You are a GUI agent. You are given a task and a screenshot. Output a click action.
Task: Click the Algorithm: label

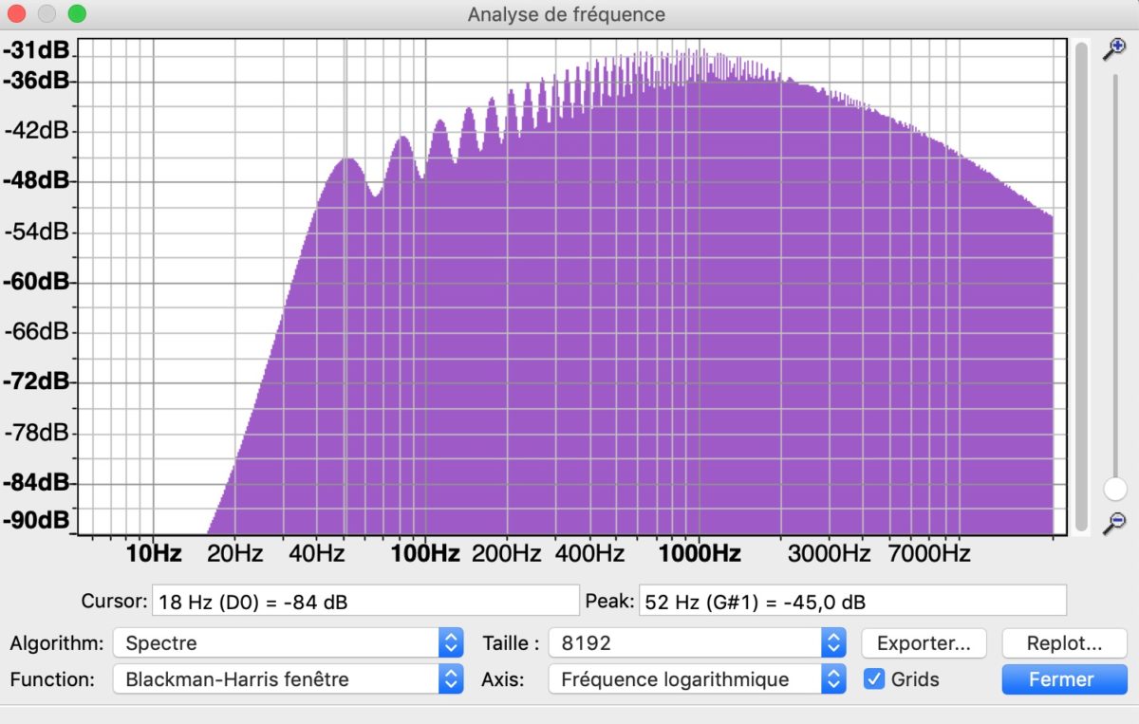pyautogui.click(x=56, y=643)
